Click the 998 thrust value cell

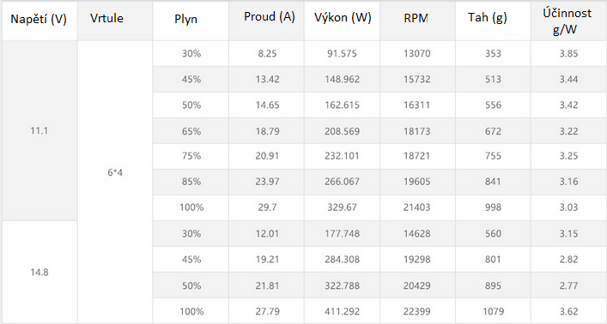tap(493, 207)
